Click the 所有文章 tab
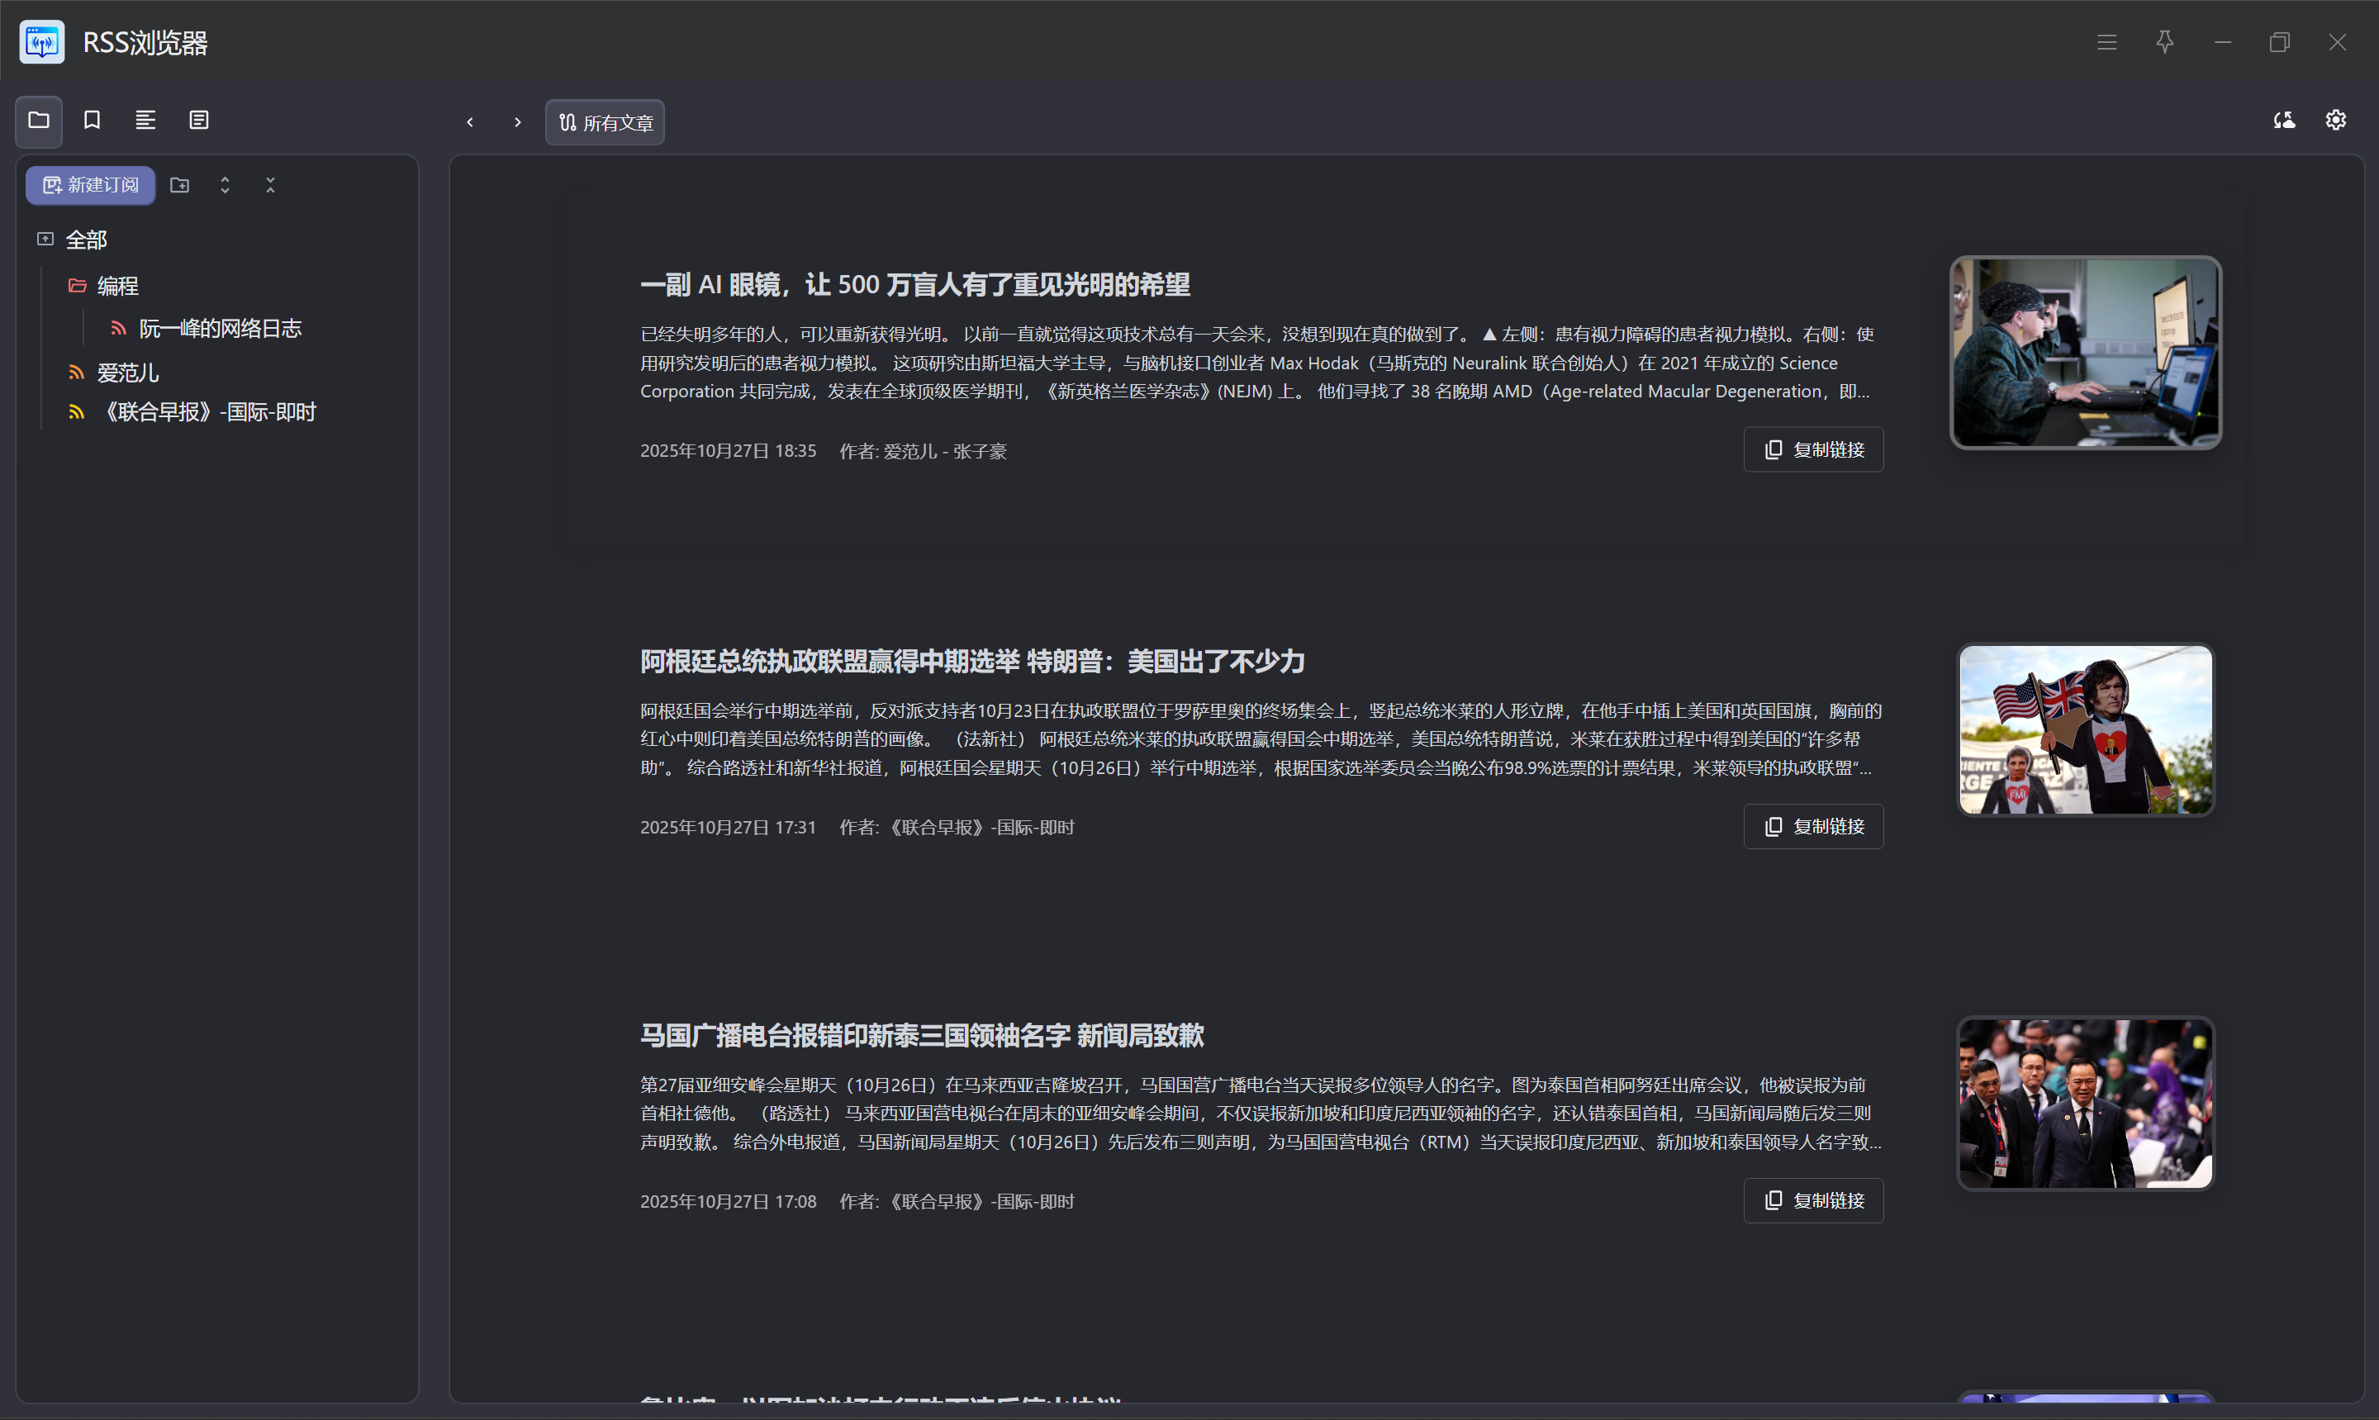The image size is (2379, 1420). (x=605, y=122)
